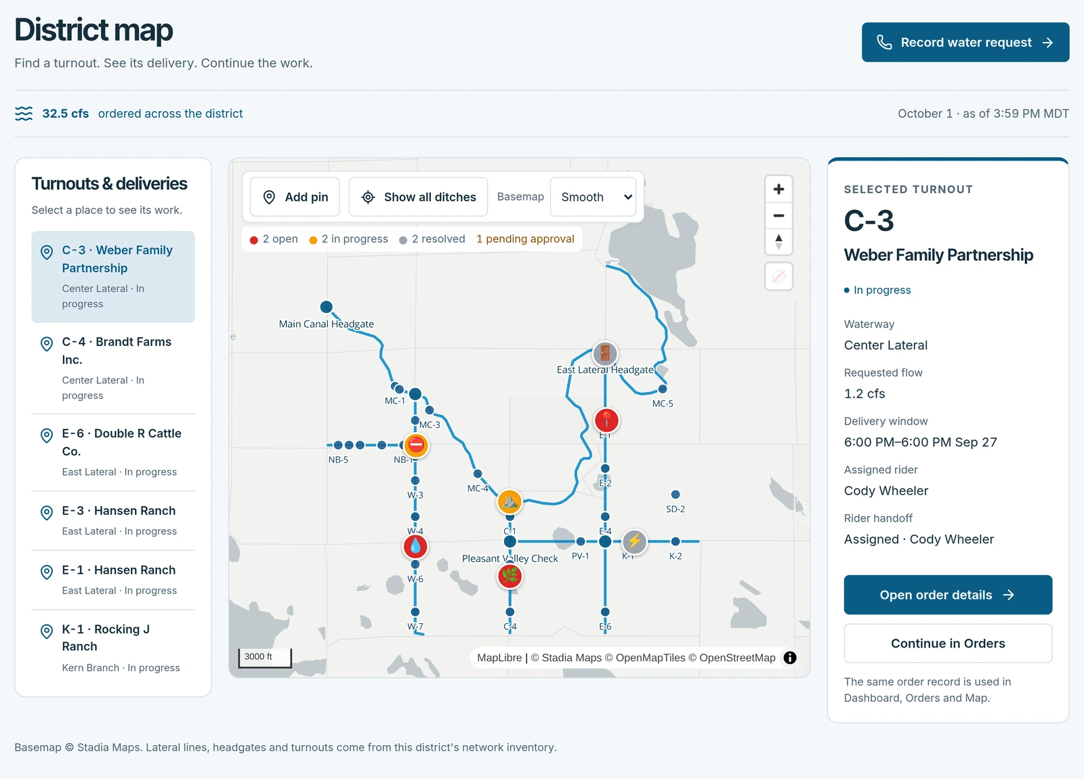Open the Basemap Smooth dropdown
Screen dimensions: 1084x779
click(593, 197)
